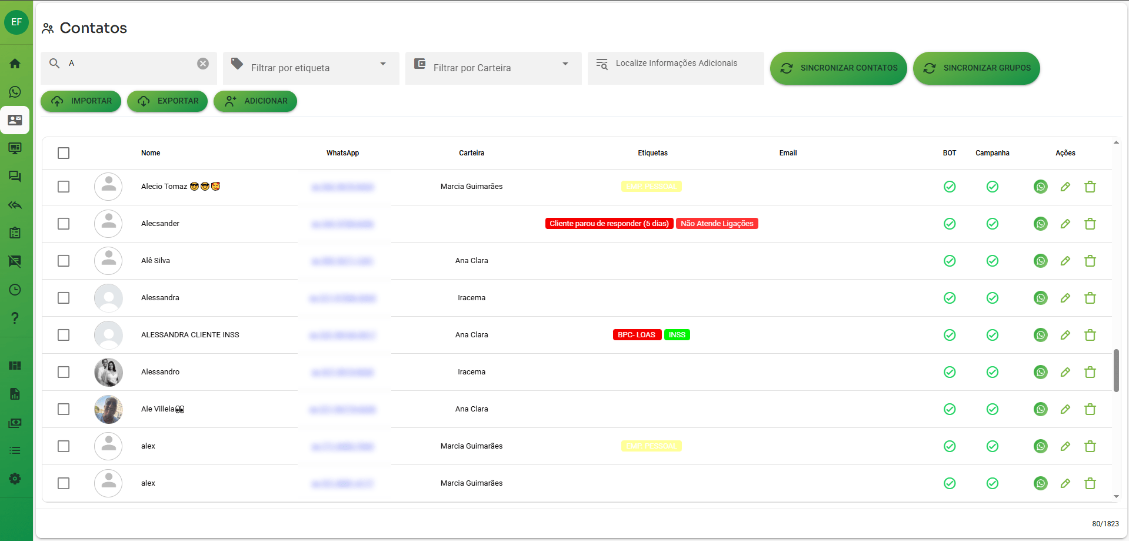Click the Localize Informações Adicionais field
The image size is (1129, 541).
pyautogui.click(x=676, y=64)
